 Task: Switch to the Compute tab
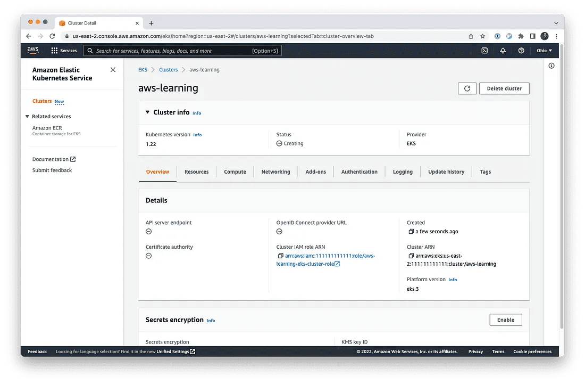pyautogui.click(x=235, y=172)
